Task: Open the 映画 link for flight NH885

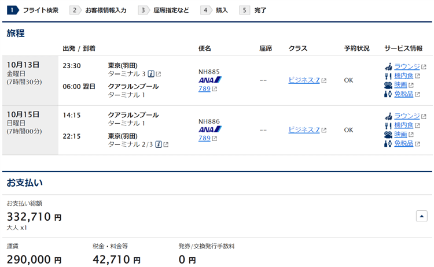Action: (400, 85)
